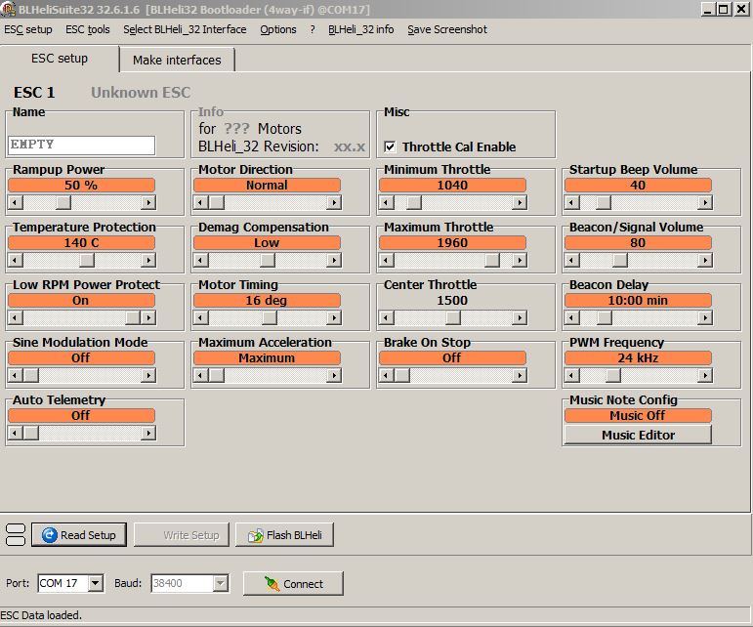Click Demag Compensation left arrow
Viewport: 753px width, 627px height.
(201, 260)
